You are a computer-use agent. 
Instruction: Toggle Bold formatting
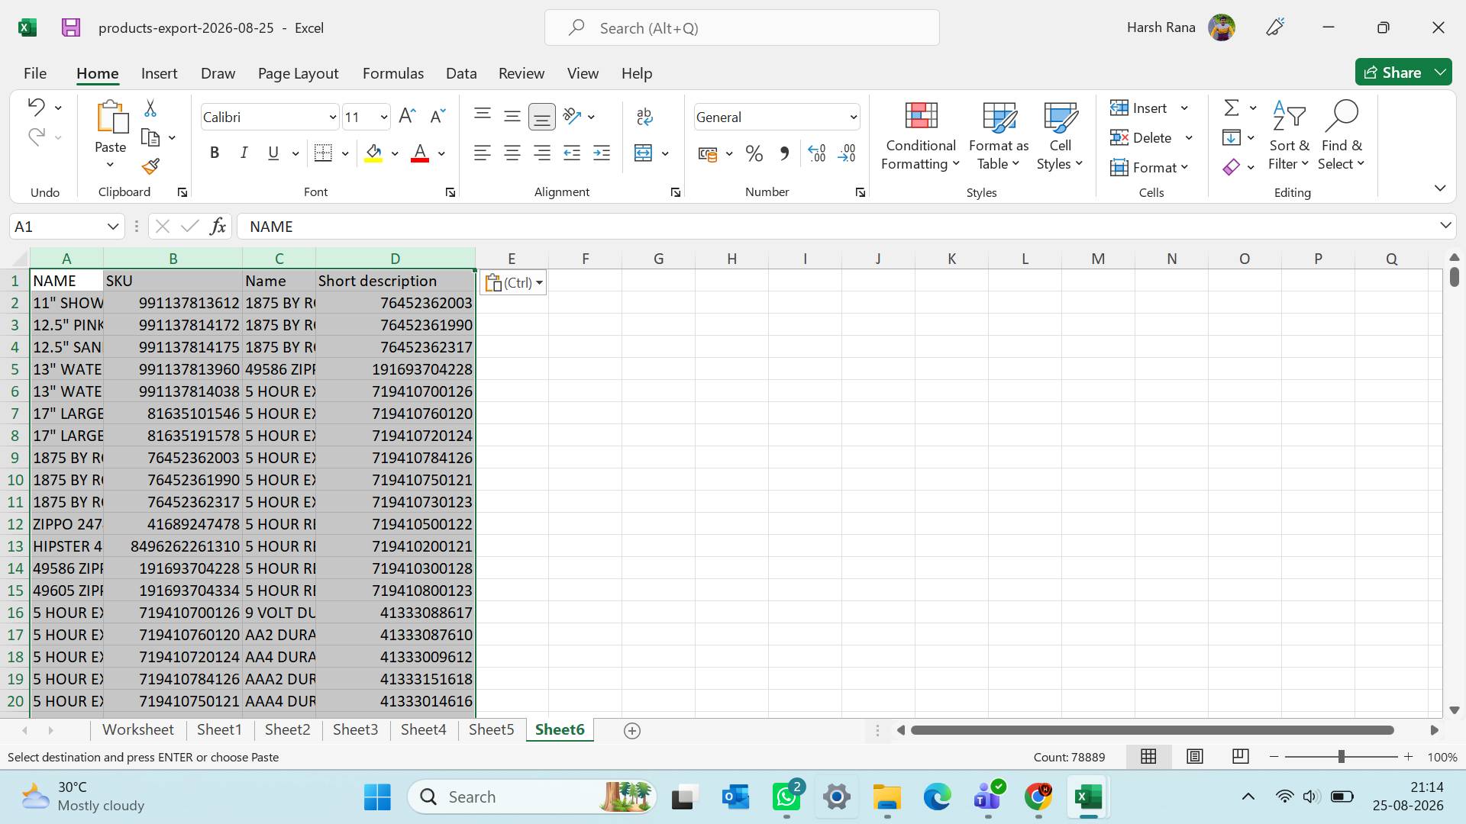tap(215, 153)
